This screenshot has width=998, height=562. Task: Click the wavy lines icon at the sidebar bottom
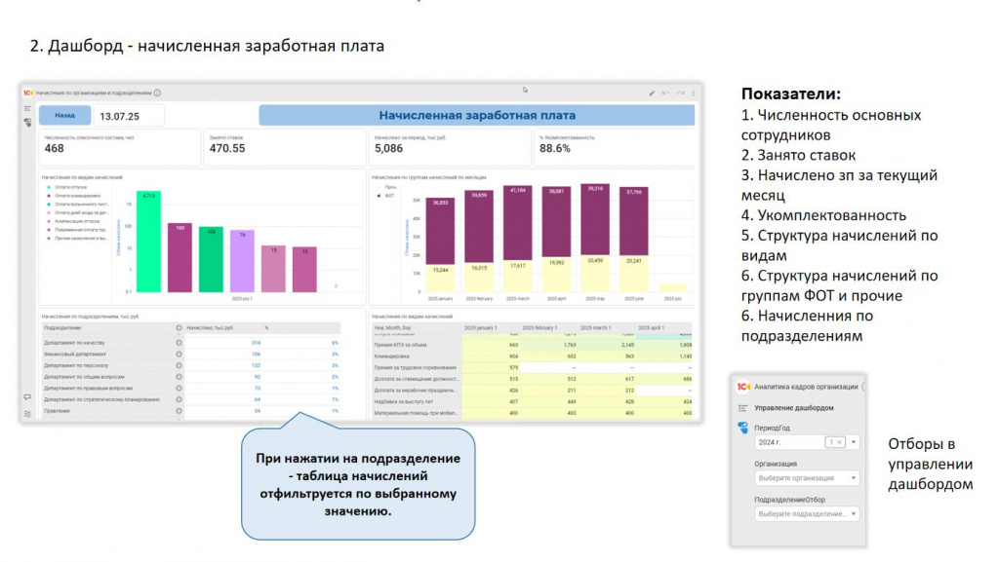(x=27, y=413)
